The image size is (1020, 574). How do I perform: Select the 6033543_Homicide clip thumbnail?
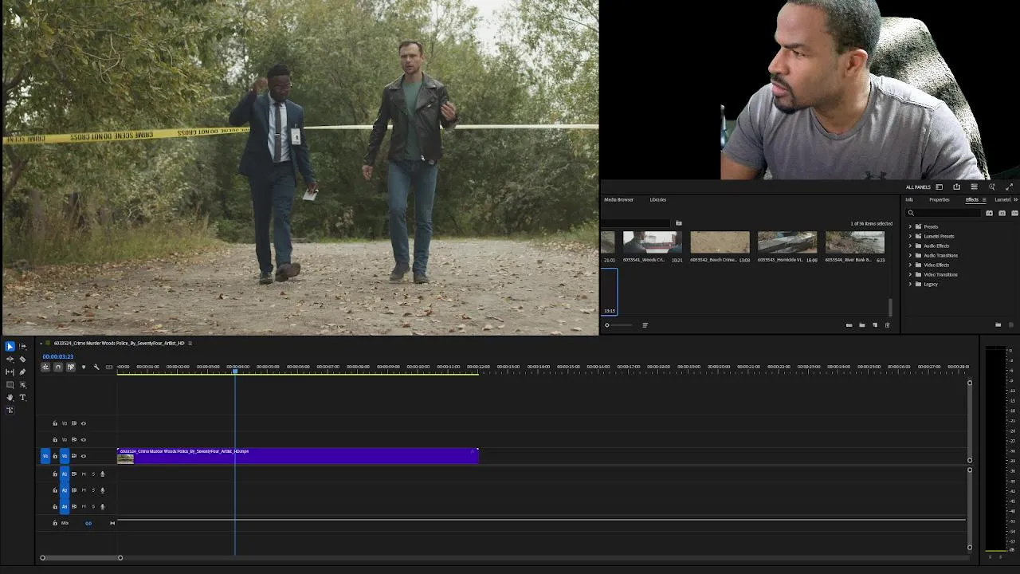787,242
